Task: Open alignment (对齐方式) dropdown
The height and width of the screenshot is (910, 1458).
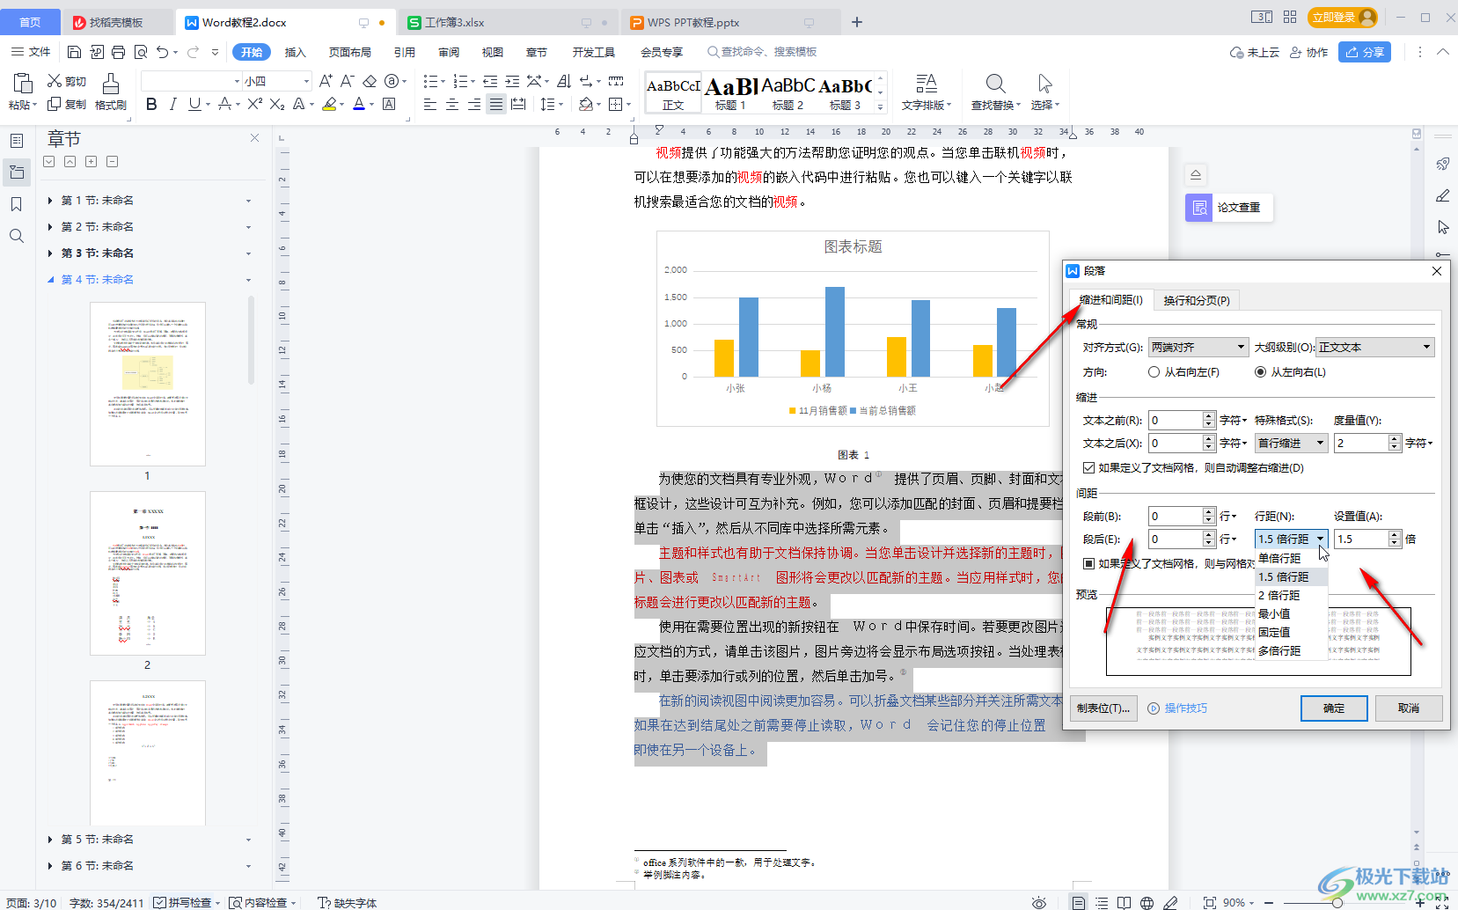Action: coord(1198,348)
